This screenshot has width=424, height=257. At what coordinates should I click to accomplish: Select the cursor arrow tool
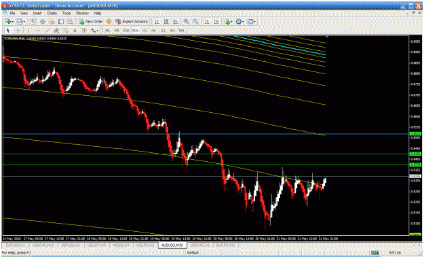click(x=8, y=31)
